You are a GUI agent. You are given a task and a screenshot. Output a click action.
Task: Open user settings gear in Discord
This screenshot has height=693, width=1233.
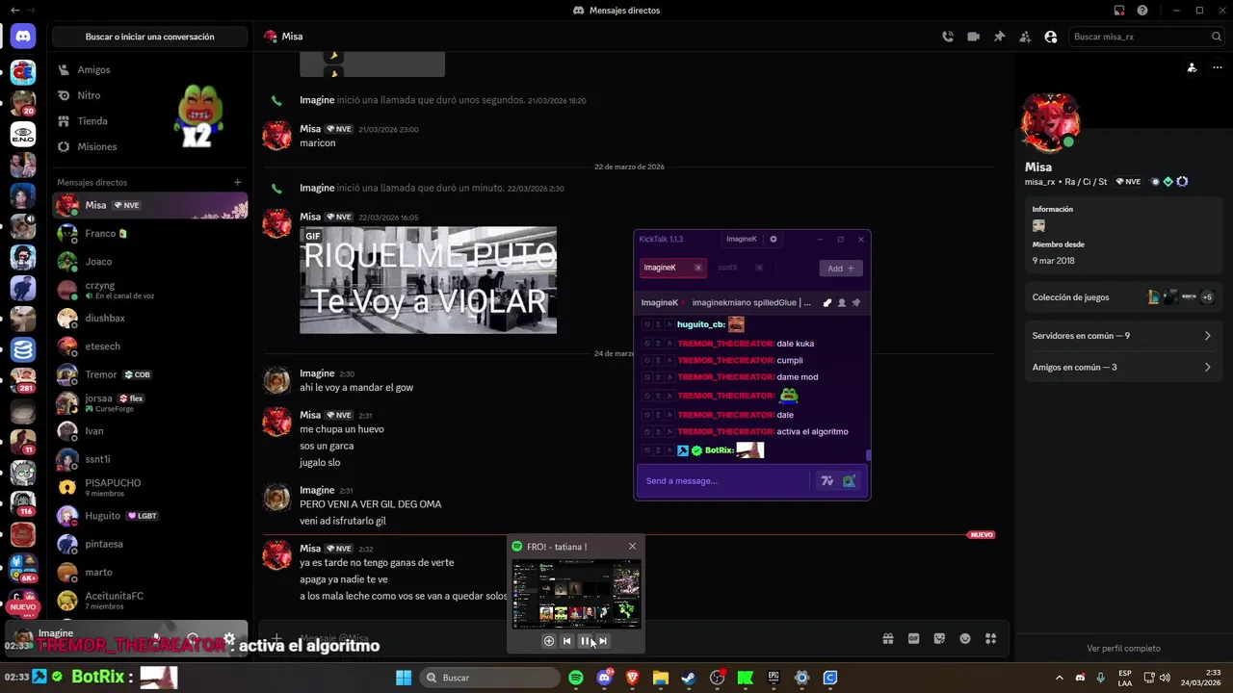click(229, 638)
